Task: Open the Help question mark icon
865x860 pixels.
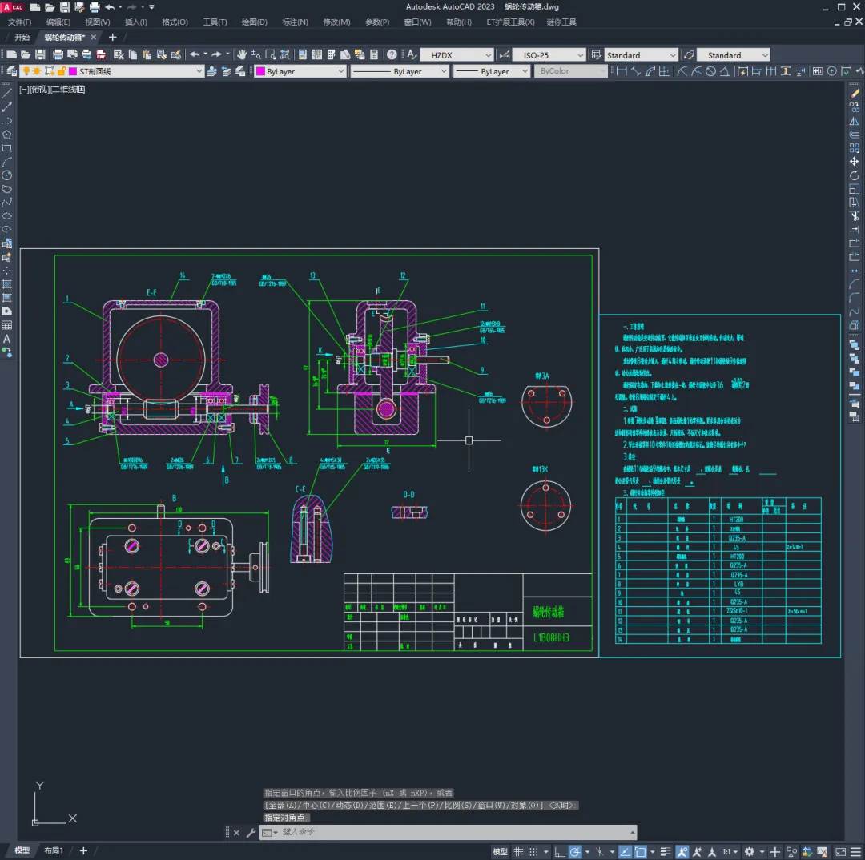Action: click(x=392, y=54)
